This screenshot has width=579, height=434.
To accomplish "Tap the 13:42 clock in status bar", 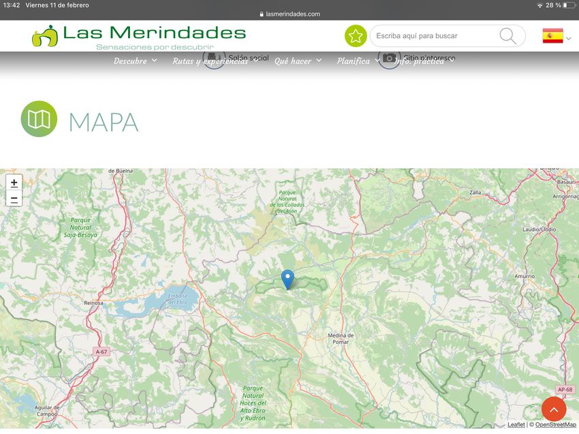I will coord(11,5).
